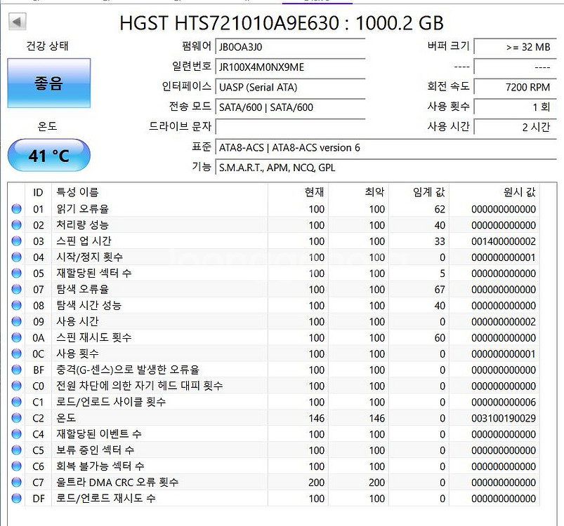Click the power on hours field 2 시간

pos(515,127)
